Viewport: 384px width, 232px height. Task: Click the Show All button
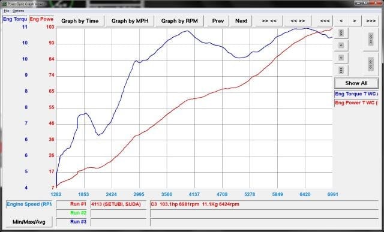(x=356, y=83)
